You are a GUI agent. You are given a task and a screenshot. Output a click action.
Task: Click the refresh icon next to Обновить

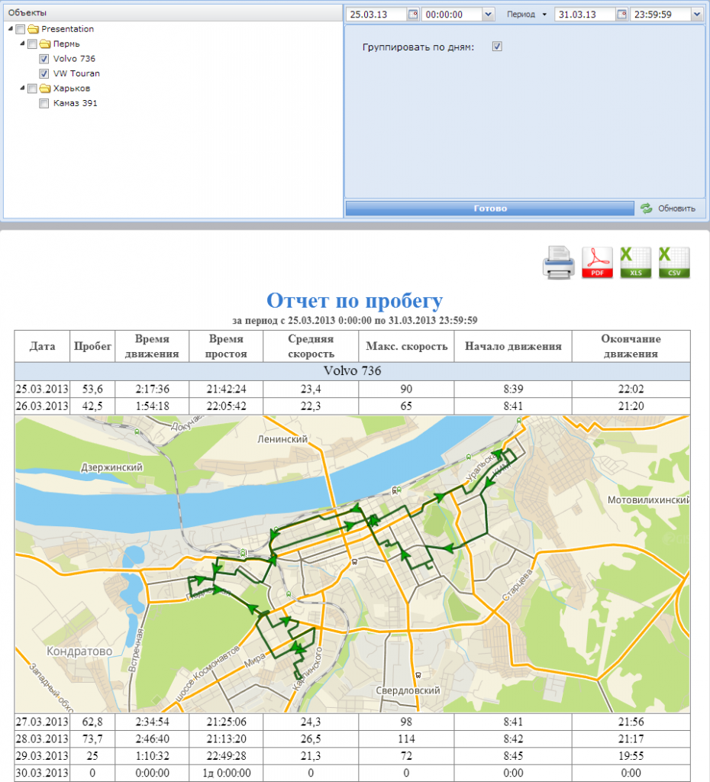[x=648, y=207]
